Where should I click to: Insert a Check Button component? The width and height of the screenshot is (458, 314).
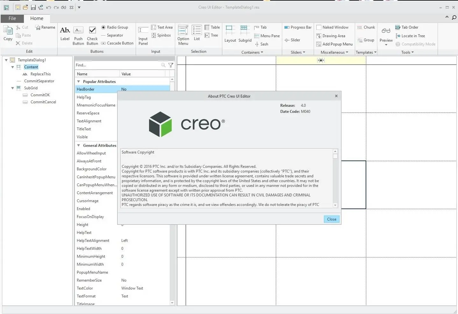click(92, 36)
